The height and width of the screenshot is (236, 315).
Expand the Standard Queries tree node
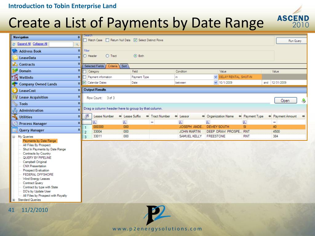(x=14, y=200)
